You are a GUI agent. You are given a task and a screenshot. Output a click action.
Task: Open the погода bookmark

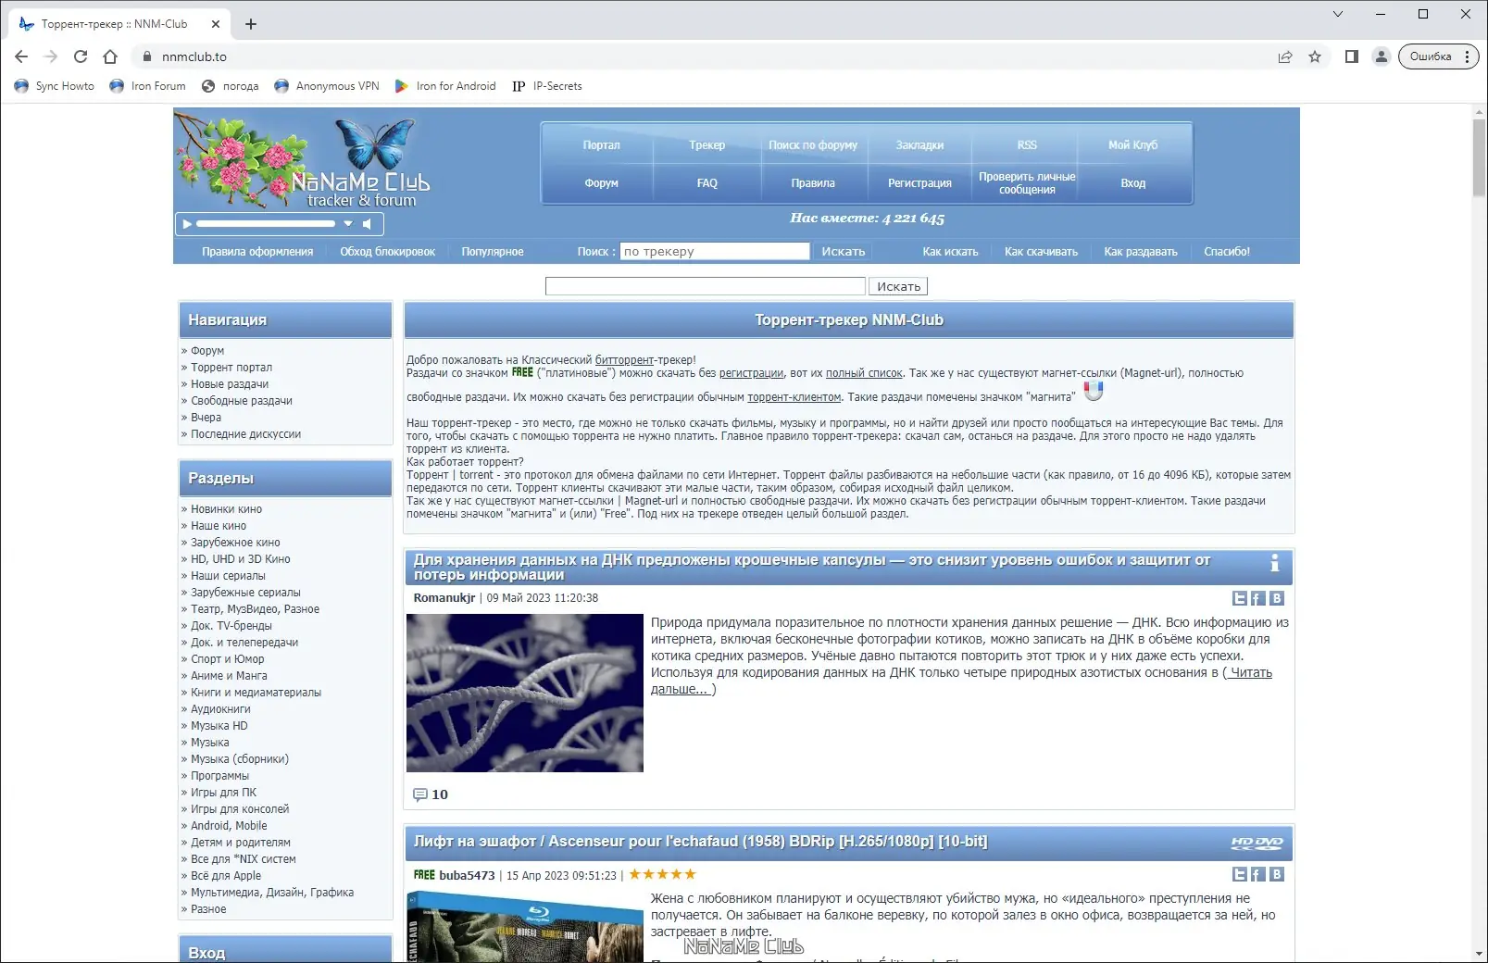231,86
